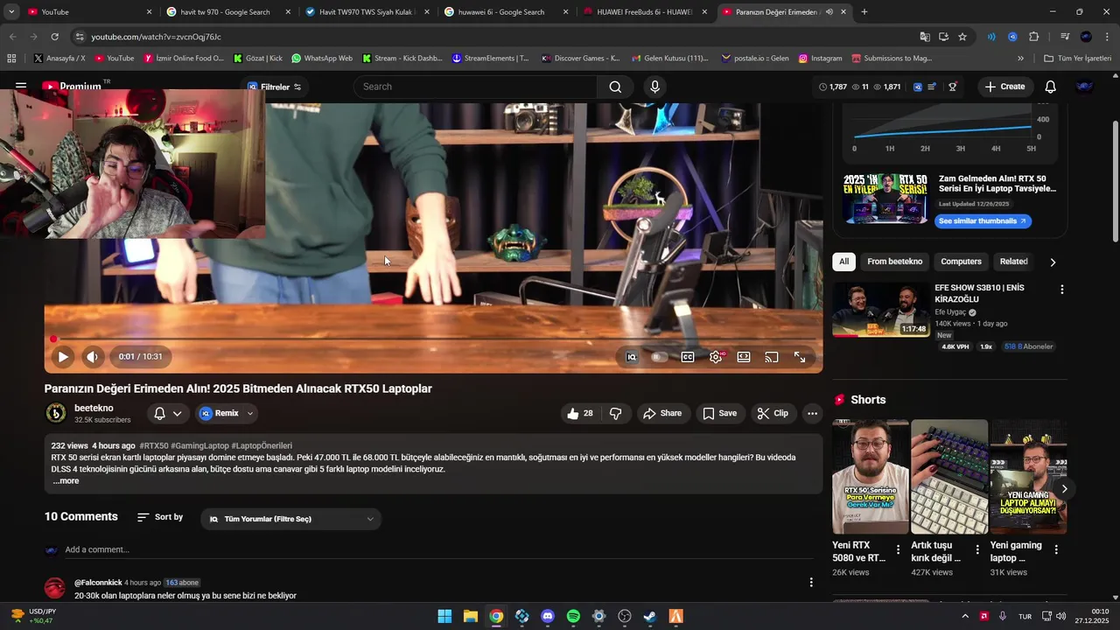Open more actions for the video

click(812, 413)
